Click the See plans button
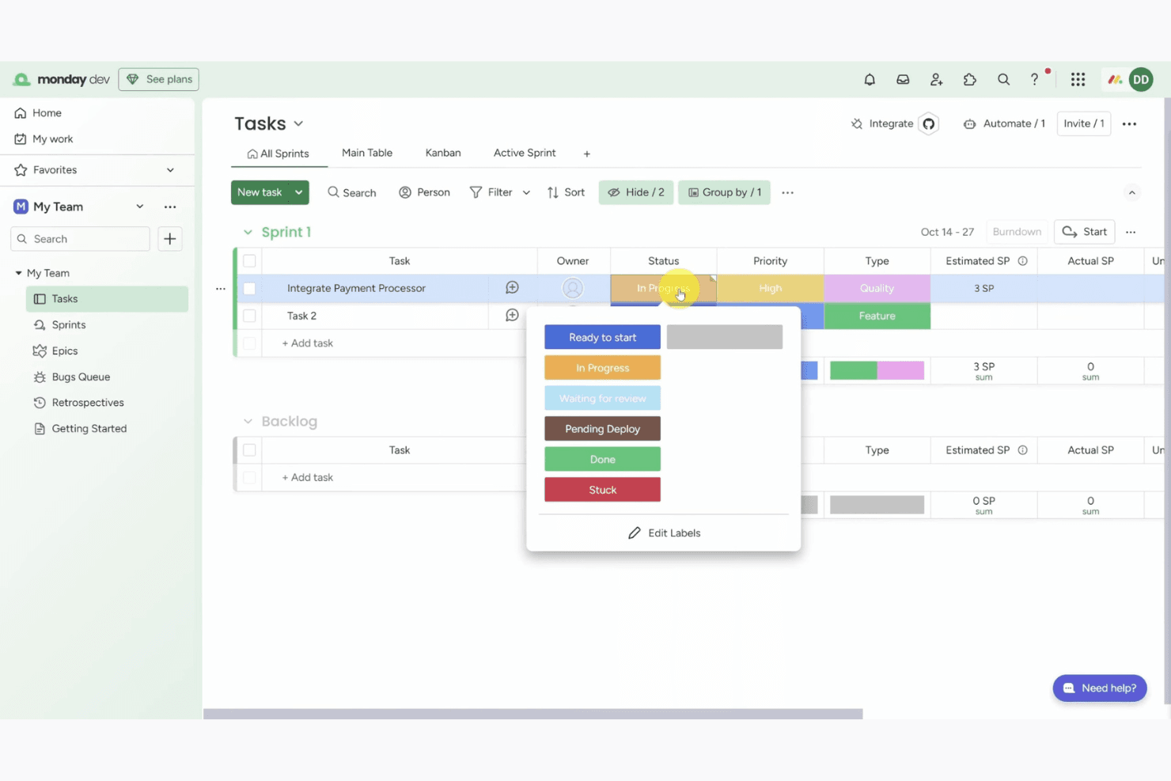Screen dimensions: 1171x781 click(x=159, y=79)
